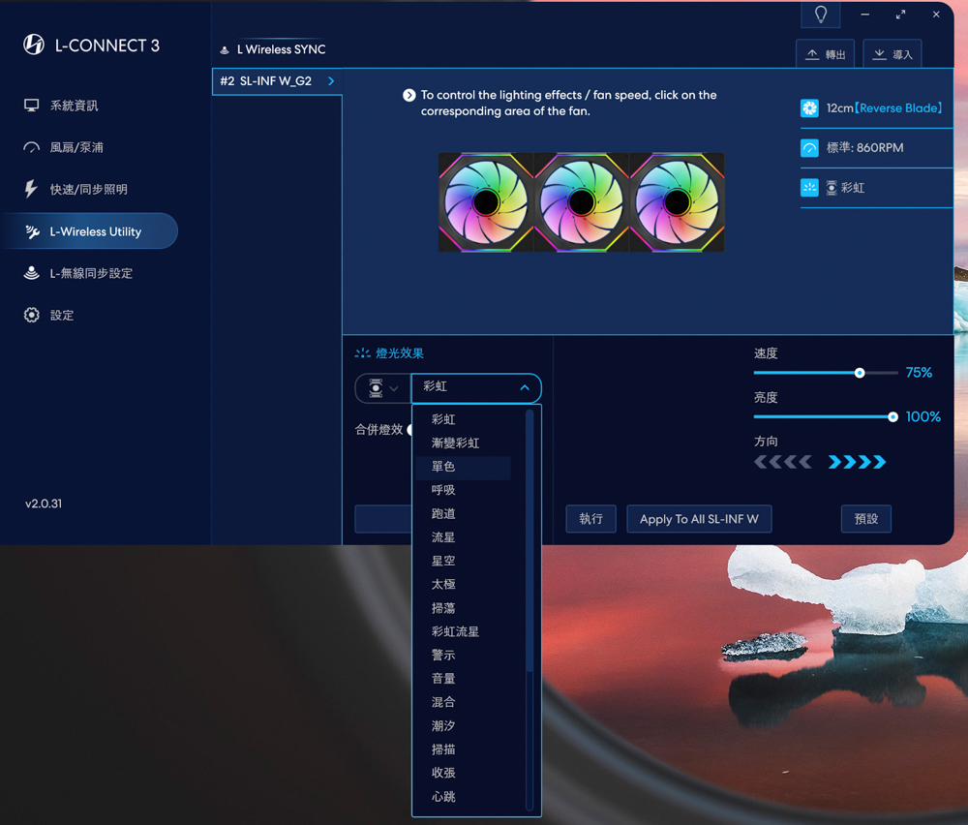Click the 轉出 export button
Screen dimensions: 968x825
(826, 54)
